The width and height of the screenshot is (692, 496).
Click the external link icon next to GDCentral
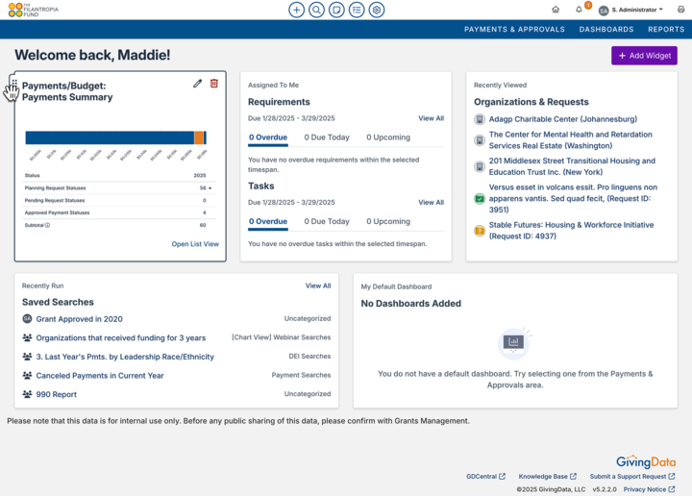pyautogui.click(x=502, y=477)
